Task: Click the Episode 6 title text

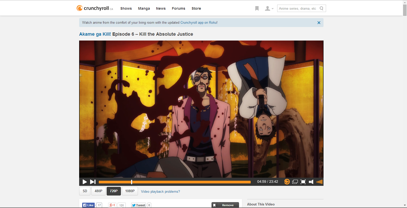Action: 153,34
